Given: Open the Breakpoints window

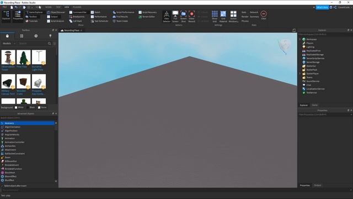Looking at the screenshot, I should click(x=77, y=17).
